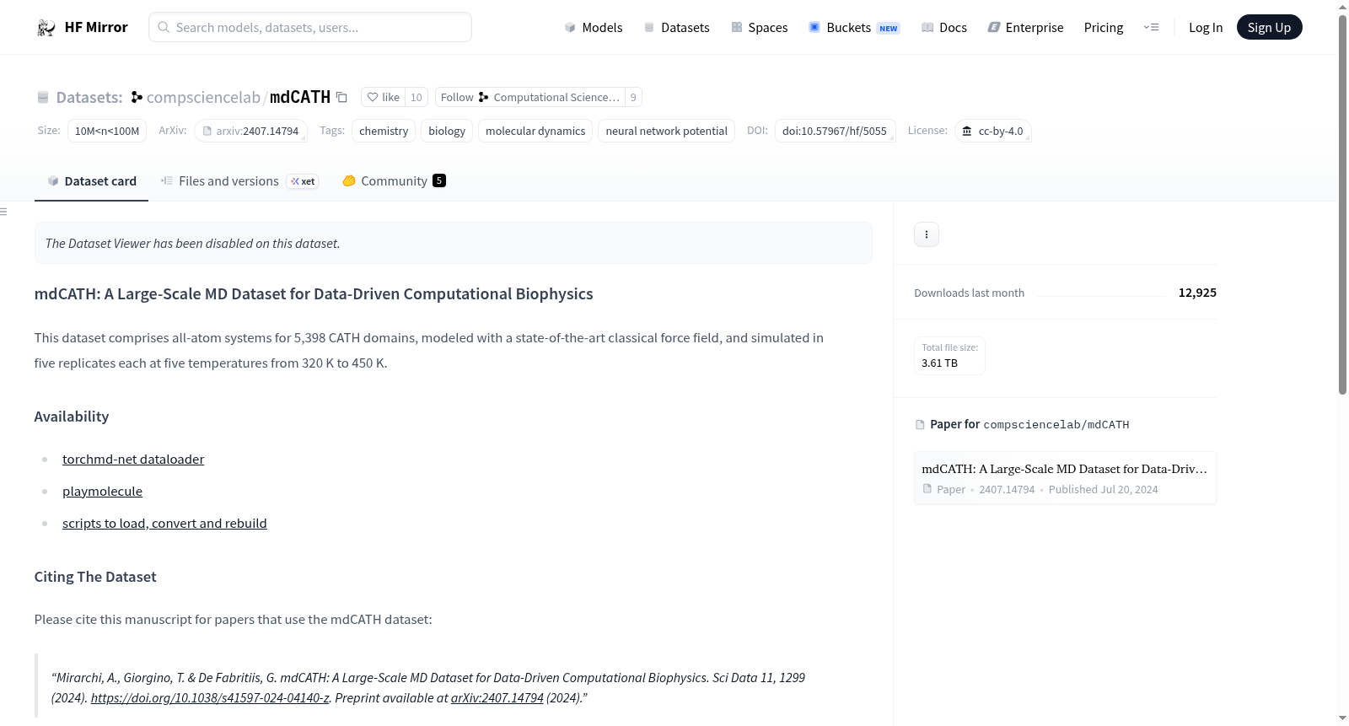This screenshot has height=726, width=1349.
Task: Open the doi.org/10.1038/s41597-024-04140-z link
Action: [x=210, y=697]
